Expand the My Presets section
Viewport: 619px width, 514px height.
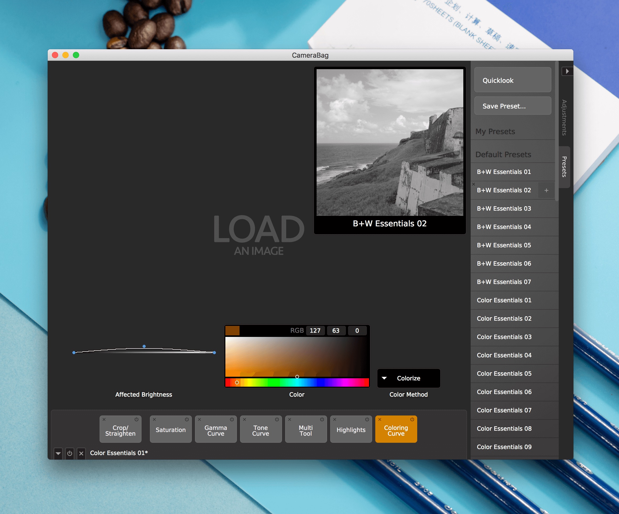(495, 132)
